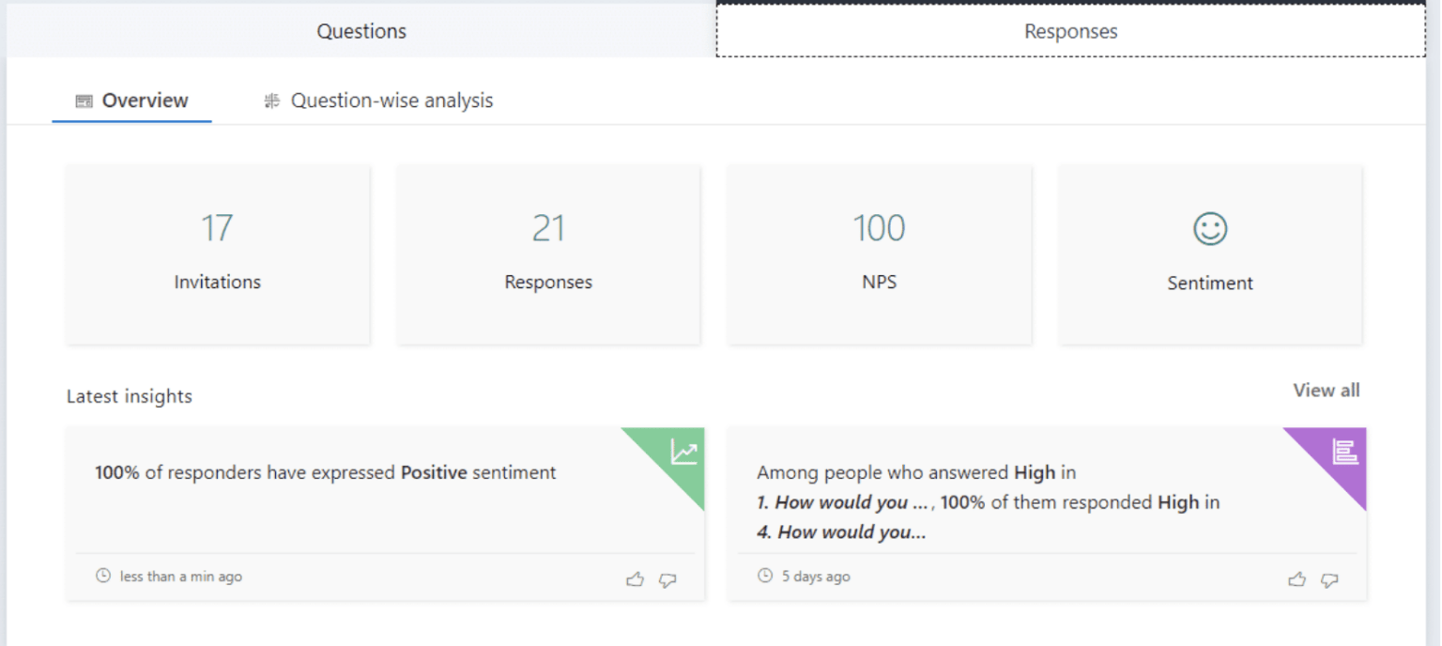
Task: Select the Overview tab label
Action: [x=146, y=100]
